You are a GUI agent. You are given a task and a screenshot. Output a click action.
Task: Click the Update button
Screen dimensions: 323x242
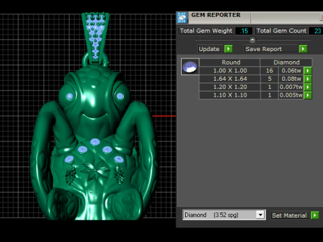pyautogui.click(x=211, y=49)
